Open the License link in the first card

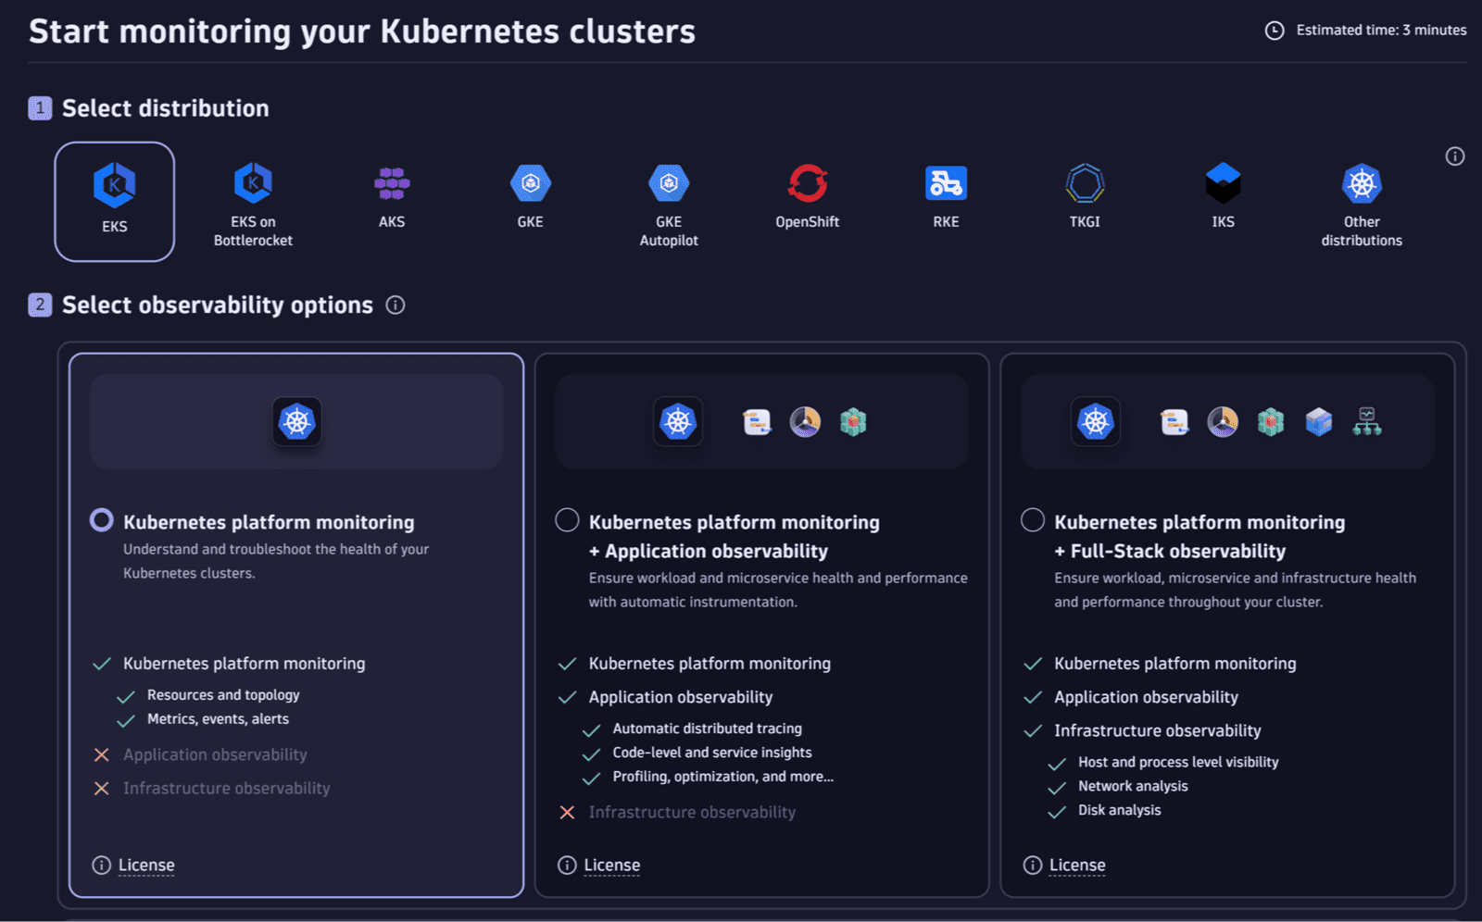coord(145,864)
